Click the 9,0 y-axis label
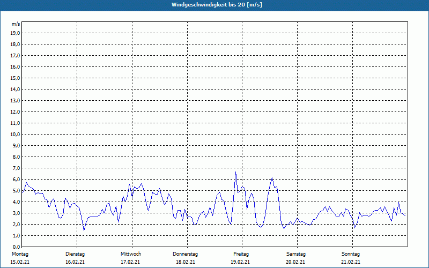The width and height of the screenshot is (429, 268). (16, 145)
